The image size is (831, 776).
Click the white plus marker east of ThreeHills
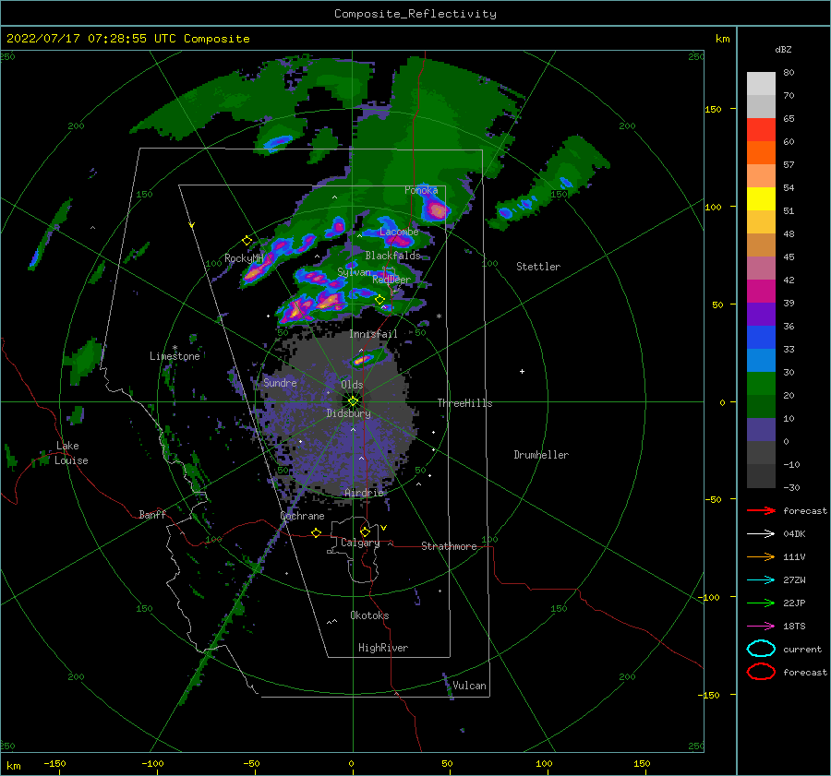(x=522, y=371)
